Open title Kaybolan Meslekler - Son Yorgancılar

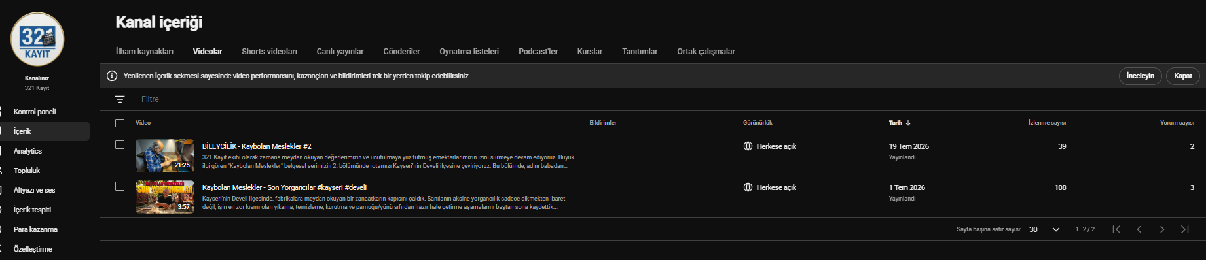coord(284,187)
